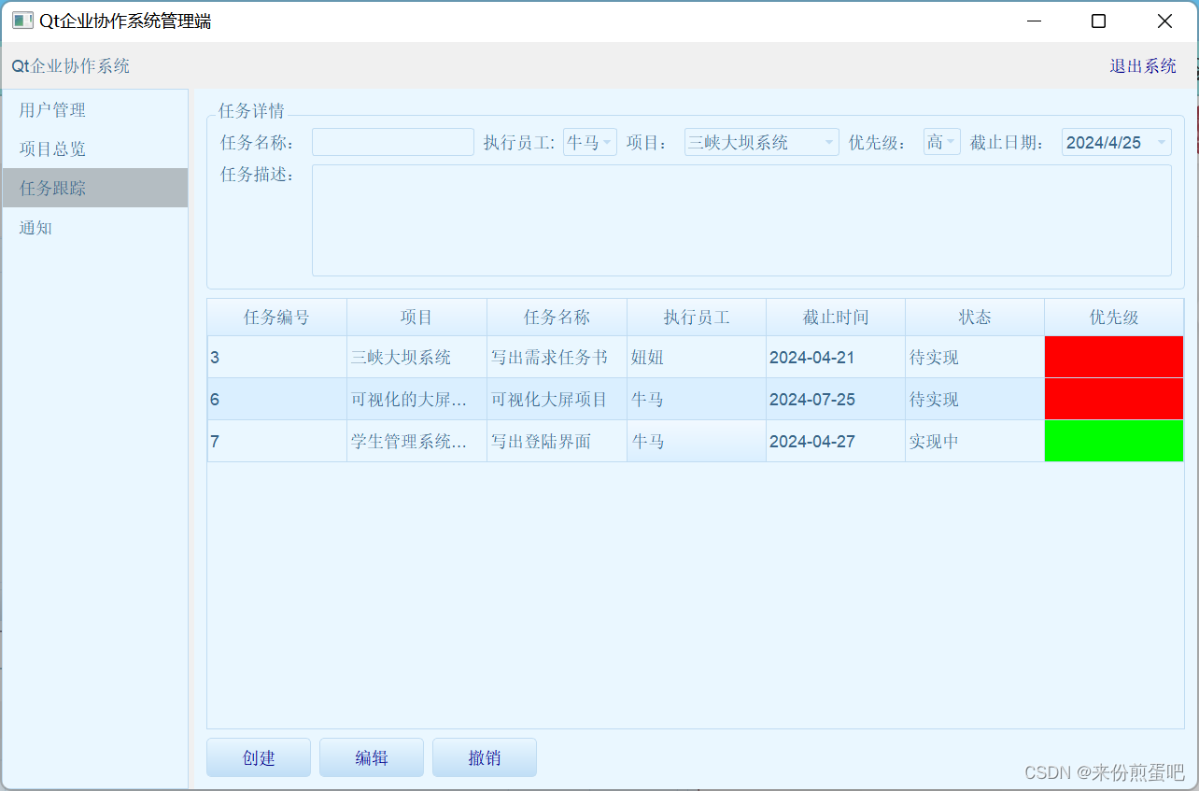This screenshot has width=1199, height=791.
Task: Open the 通知 panel
Action: [x=35, y=227]
